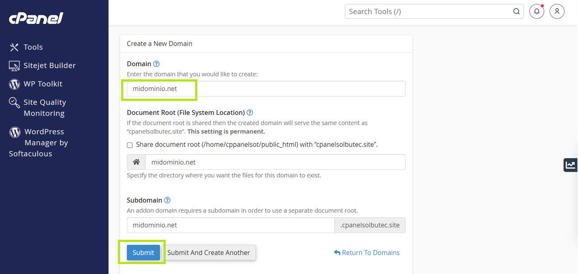
Task: Click the cPanel logo
Action: coord(36,18)
